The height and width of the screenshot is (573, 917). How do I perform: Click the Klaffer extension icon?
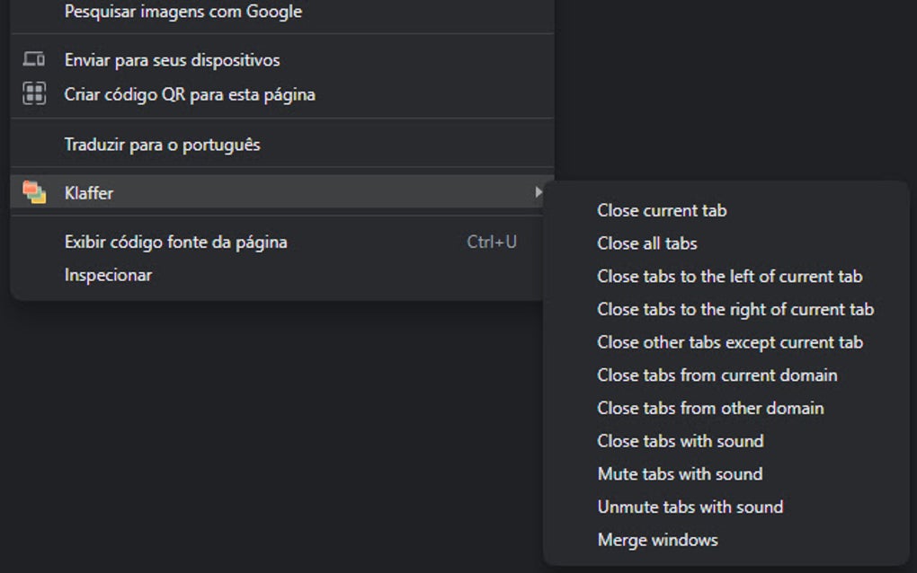point(33,192)
